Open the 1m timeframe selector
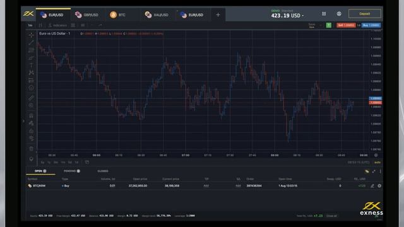404x227 pixels. (x=30, y=25)
